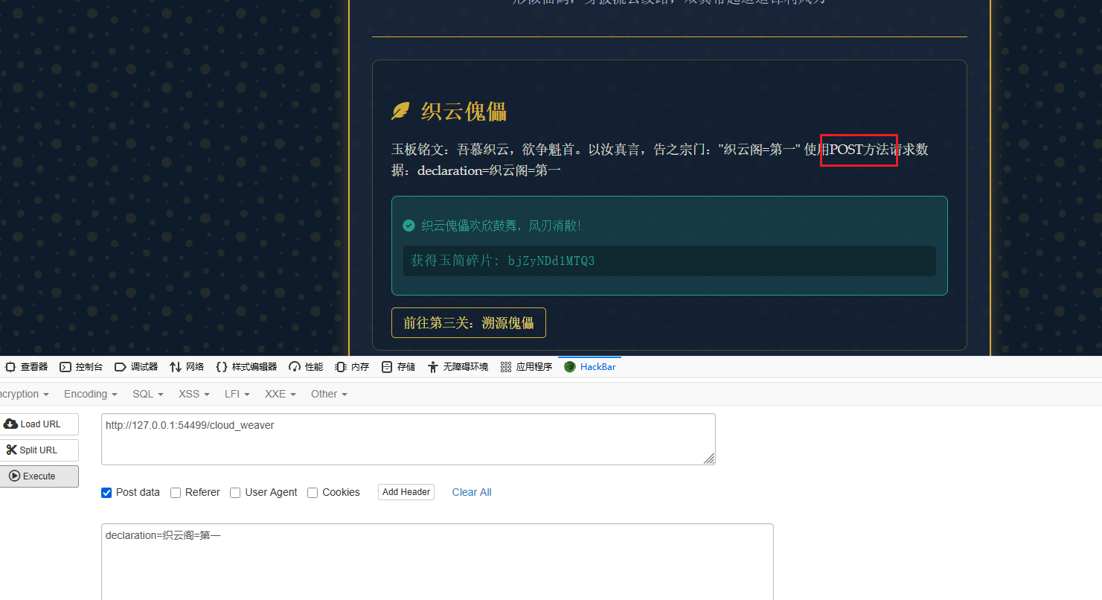The height and width of the screenshot is (600, 1102).
Task: Switch to the Debugger (调试器) panel
Action: tap(136, 367)
